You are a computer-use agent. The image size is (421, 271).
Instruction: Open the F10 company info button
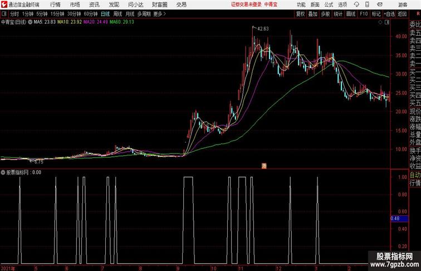pos(364,14)
